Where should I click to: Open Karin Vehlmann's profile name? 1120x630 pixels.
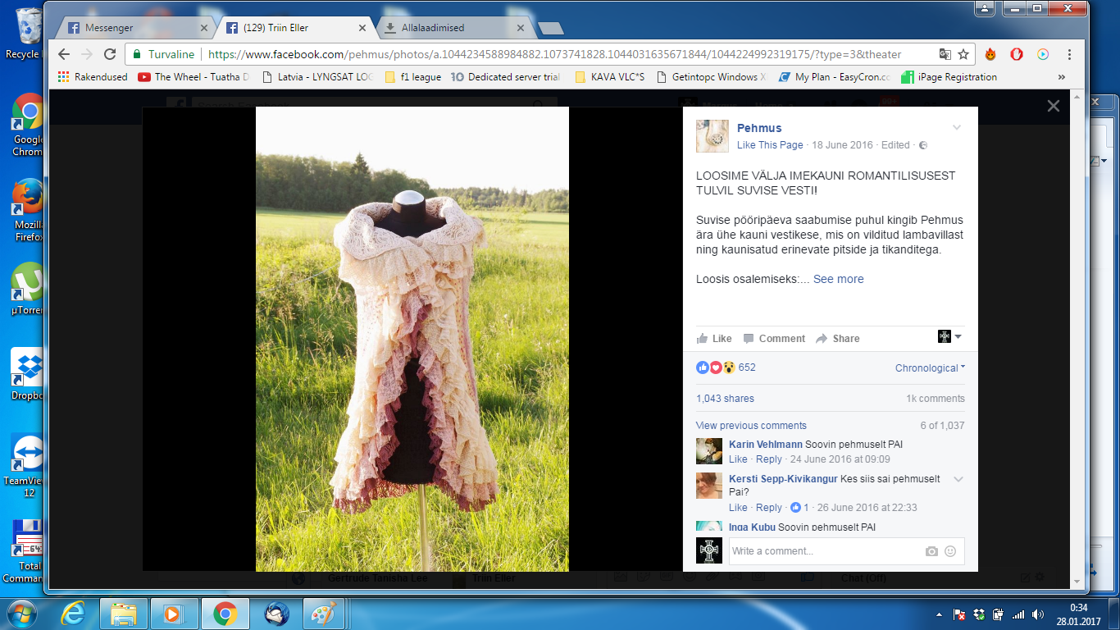[766, 445]
